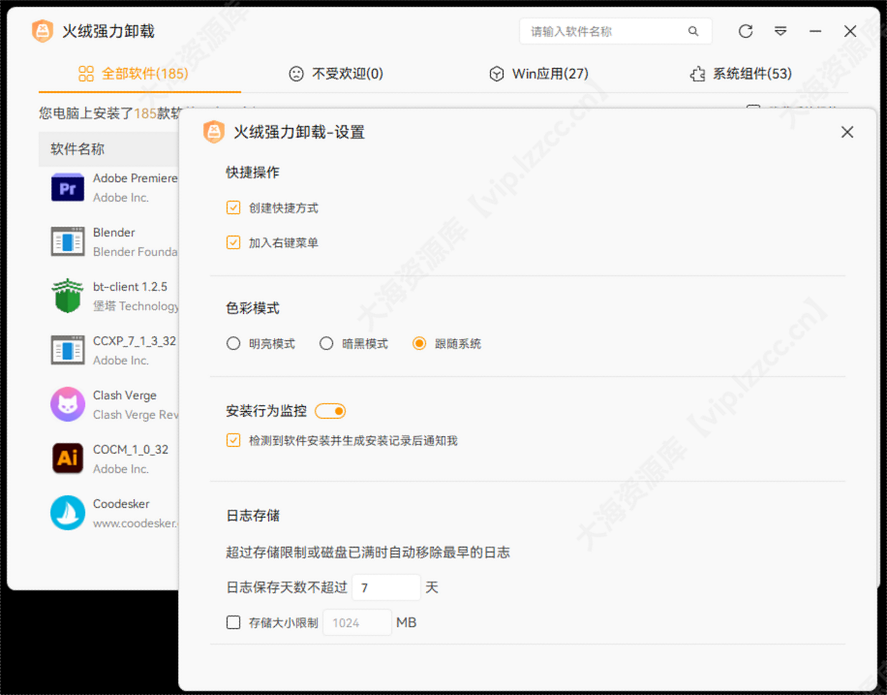The image size is (887, 695).
Task: Click the log retention days field
Action: click(x=386, y=587)
